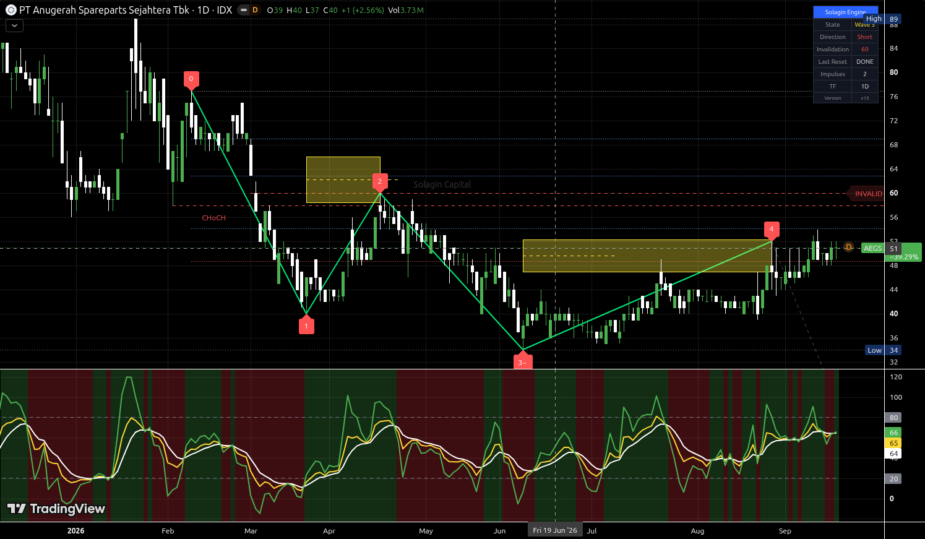925x539 pixels.
Task: Click the 2026 label on the time axis
Action: (x=75, y=531)
